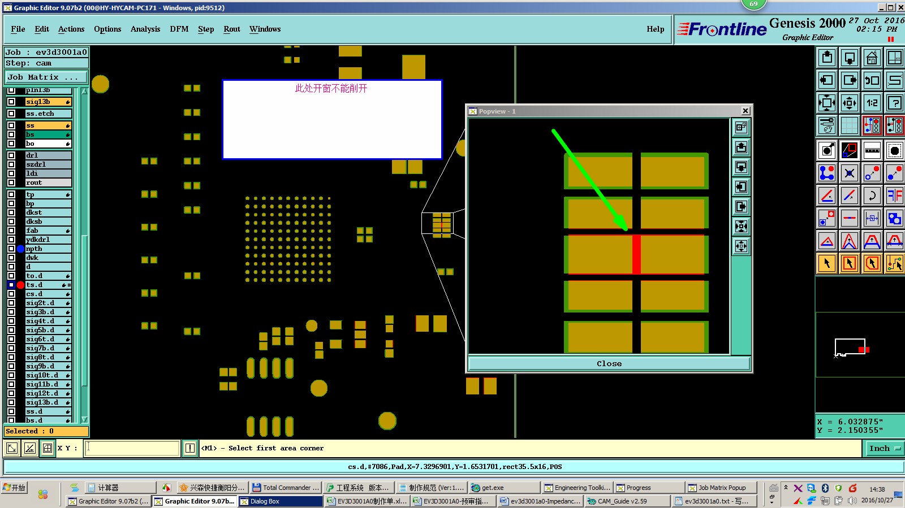Click the exclamation mark icon near XY field
The width and height of the screenshot is (905, 508).
(x=190, y=448)
